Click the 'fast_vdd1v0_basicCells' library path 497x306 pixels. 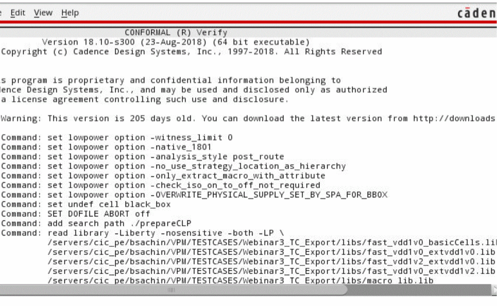coord(272,242)
